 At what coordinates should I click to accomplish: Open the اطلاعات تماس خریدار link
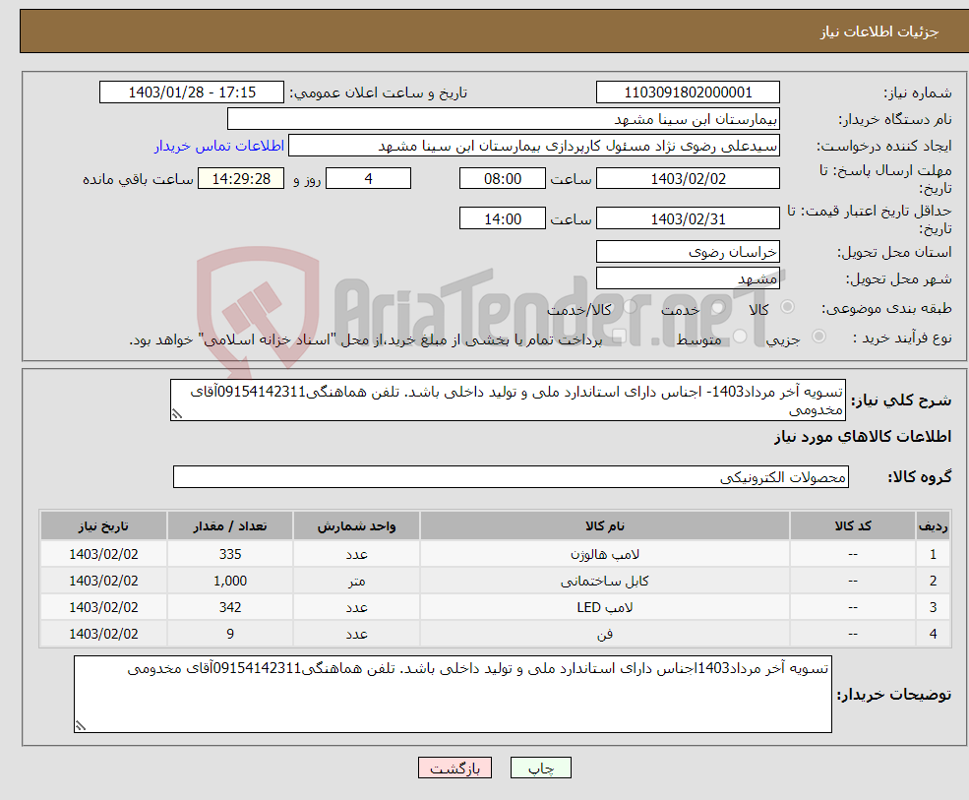point(219,146)
